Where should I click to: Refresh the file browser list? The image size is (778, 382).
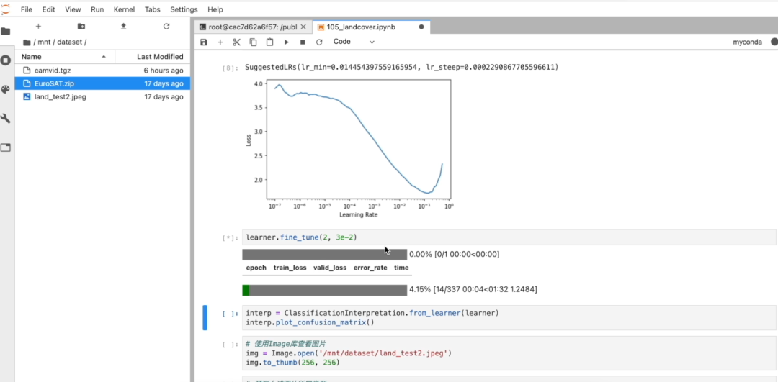166,27
